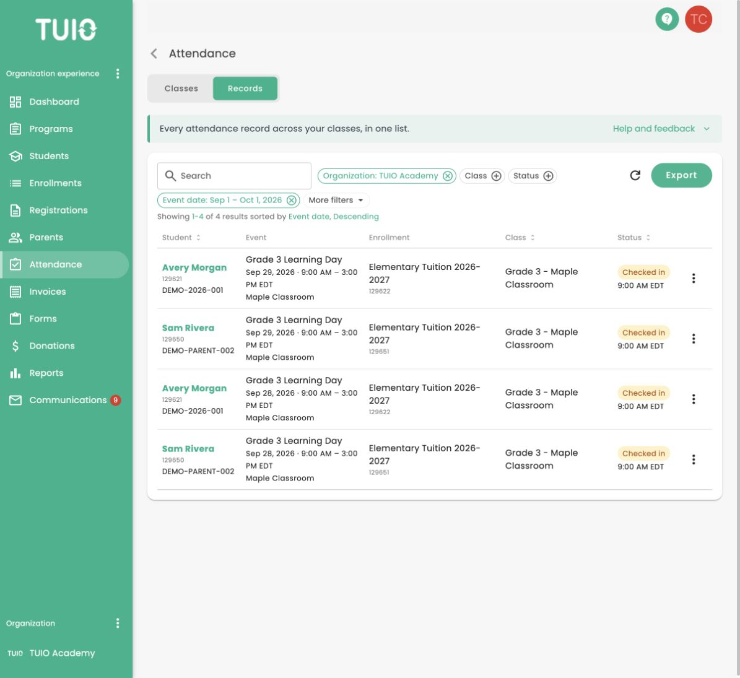The image size is (740, 678).
Task: Open the Students graduation cap icon
Action: tap(15, 156)
